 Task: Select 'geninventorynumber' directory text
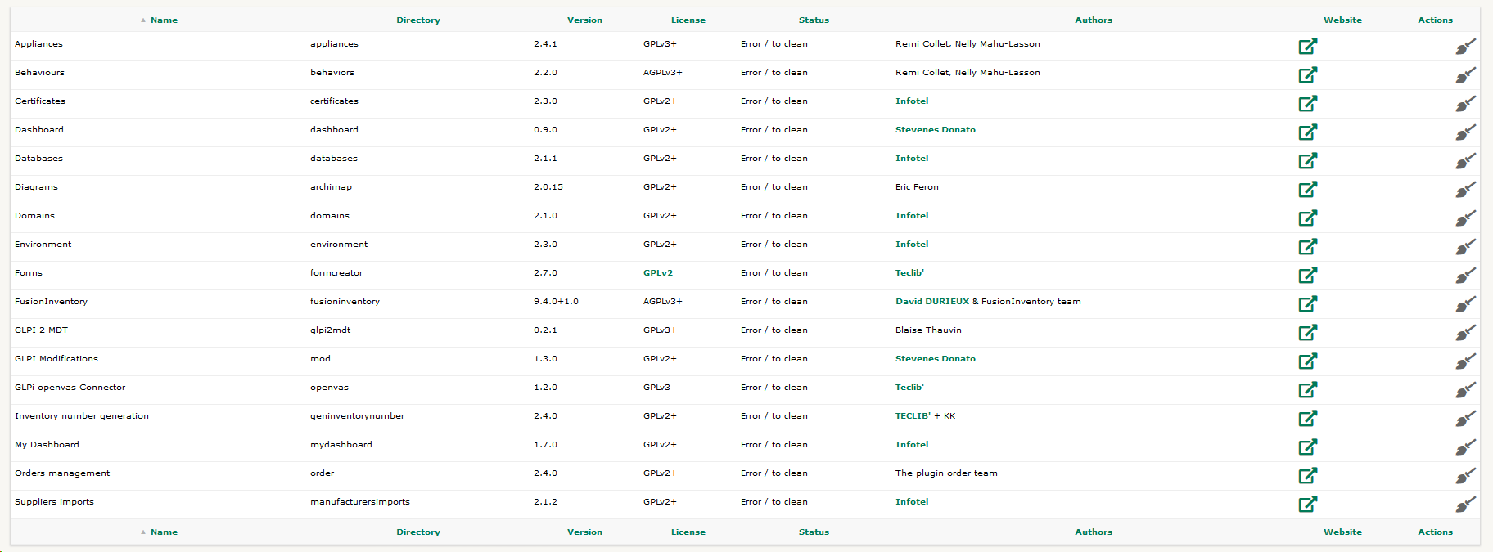[x=357, y=416]
